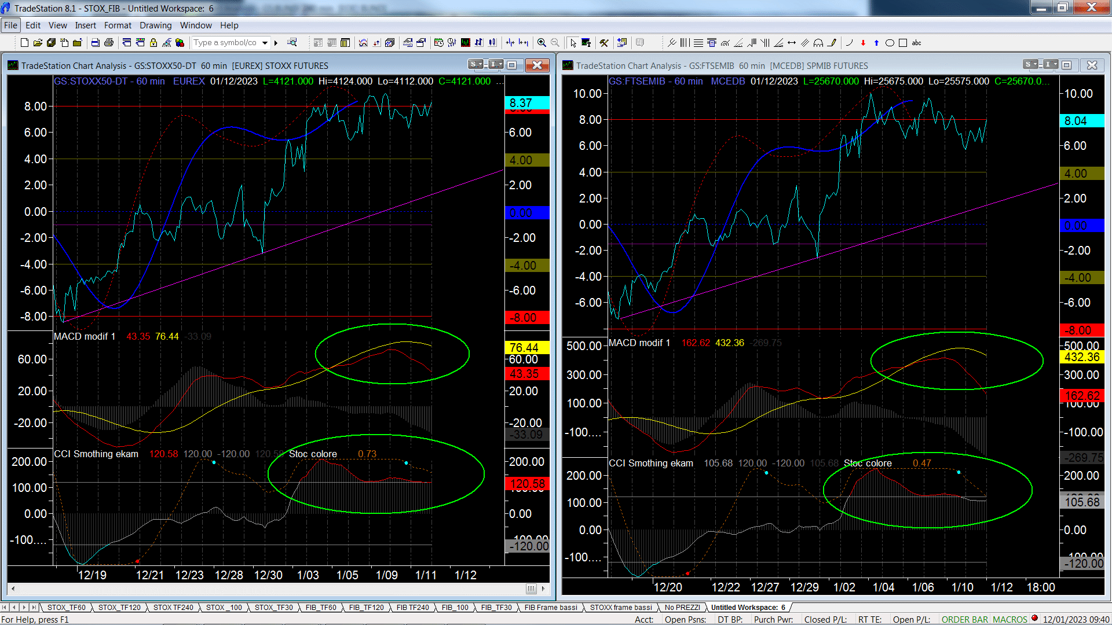Viewport: 1112px width, 625px height.
Task: Open the Format menu
Action: (x=118, y=25)
